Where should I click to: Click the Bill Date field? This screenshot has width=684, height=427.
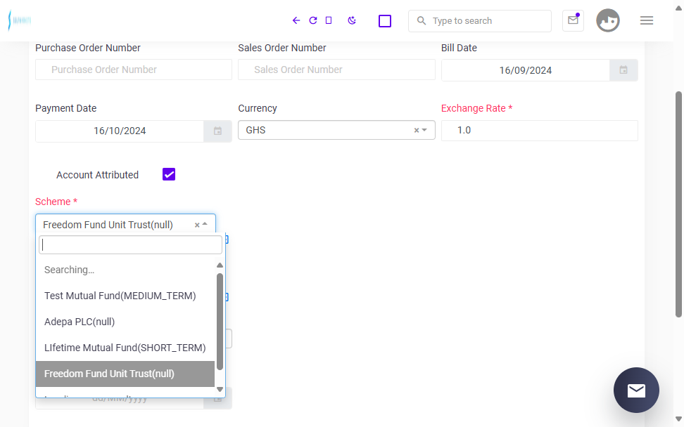(x=525, y=70)
